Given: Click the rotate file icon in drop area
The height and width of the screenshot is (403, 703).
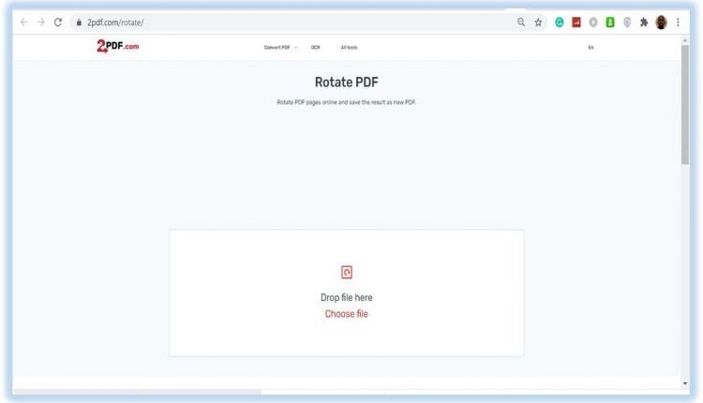Looking at the screenshot, I should pyautogui.click(x=347, y=272).
